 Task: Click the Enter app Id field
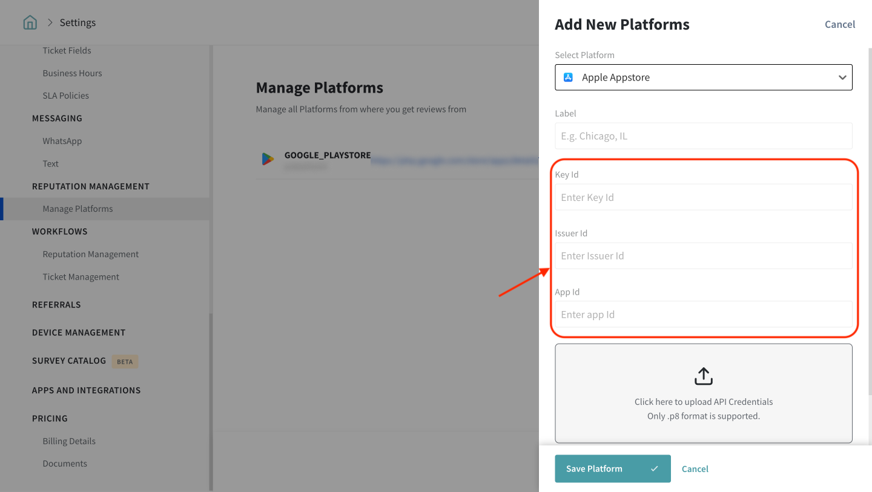click(703, 315)
